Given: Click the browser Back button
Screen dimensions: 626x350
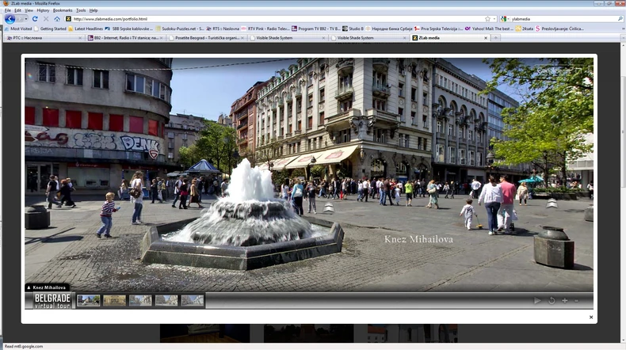Looking at the screenshot, I should pyautogui.click(x=10, y=18).
